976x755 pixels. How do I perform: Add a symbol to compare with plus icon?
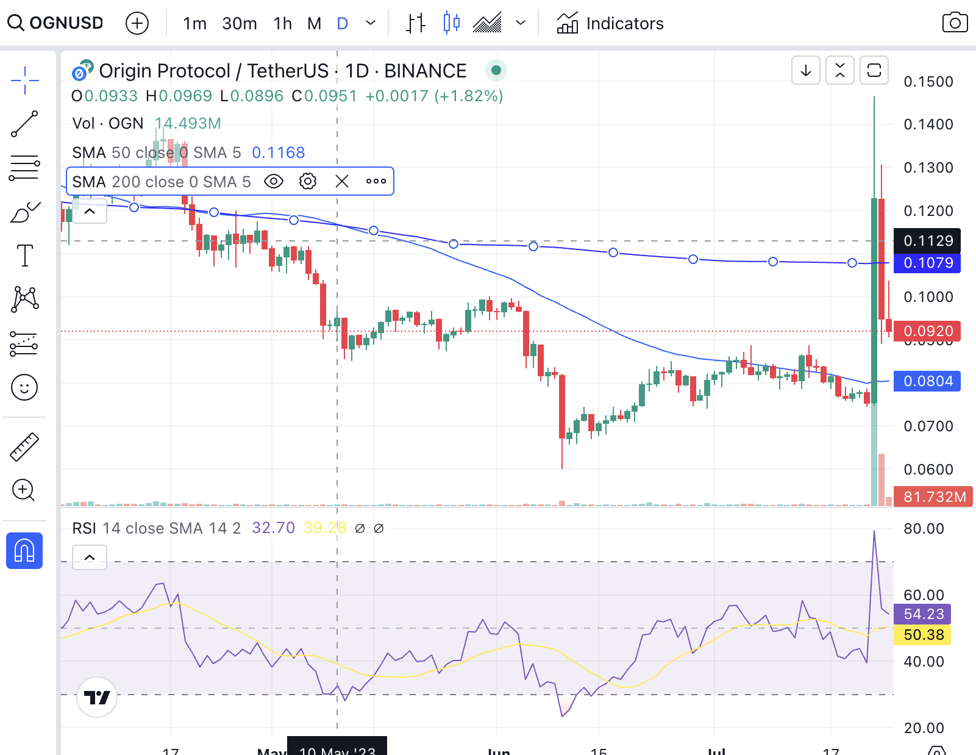point(137,23)
